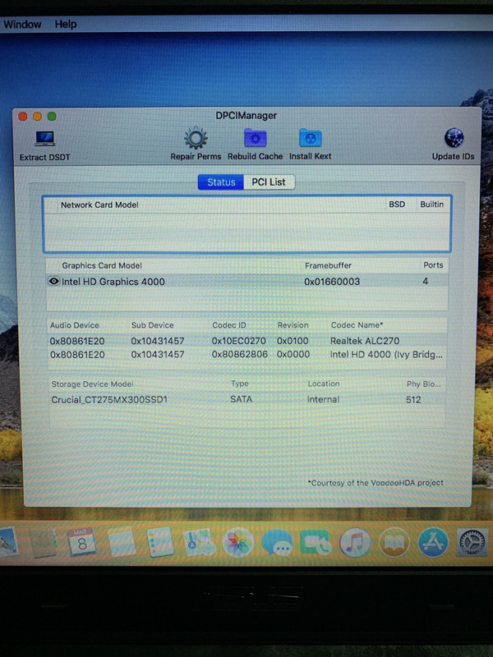Screen dimensions: 493x657
Task: Select the Status tab
Action: coord(221,182)
